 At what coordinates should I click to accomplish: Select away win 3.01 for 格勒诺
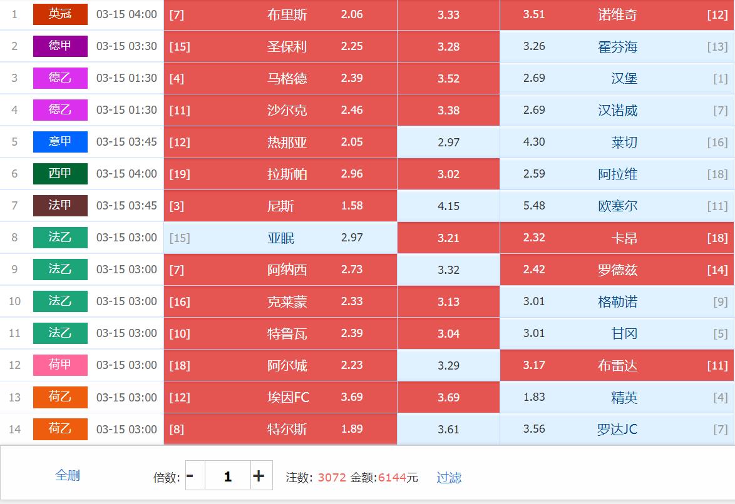point(617,301)
